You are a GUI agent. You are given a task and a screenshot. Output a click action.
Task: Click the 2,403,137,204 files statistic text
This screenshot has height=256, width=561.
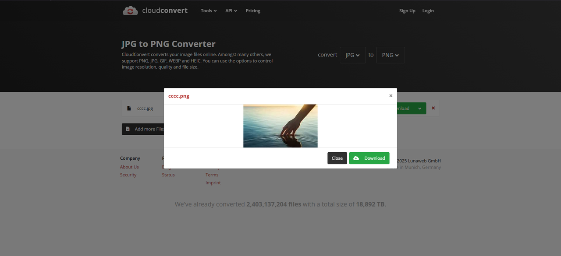(x=274, y=204)
